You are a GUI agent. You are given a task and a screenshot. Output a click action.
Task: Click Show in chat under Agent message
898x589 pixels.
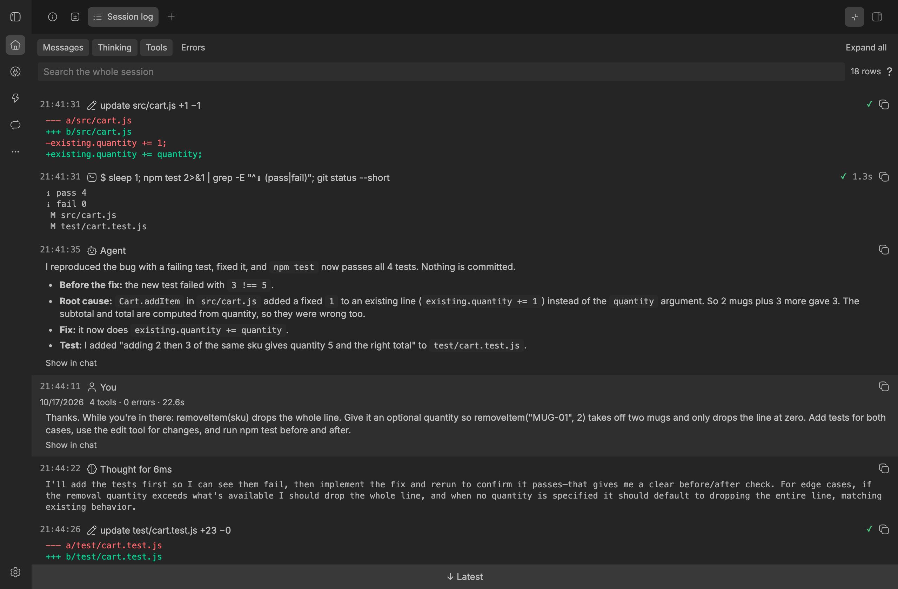click(71, 363)
